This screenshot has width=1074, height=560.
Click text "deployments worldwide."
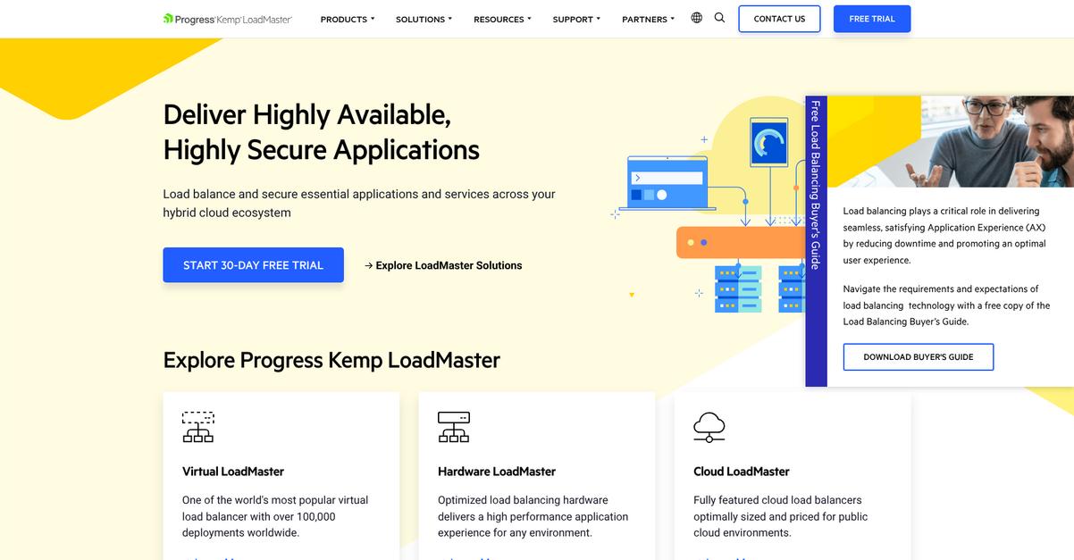(241, 532)
